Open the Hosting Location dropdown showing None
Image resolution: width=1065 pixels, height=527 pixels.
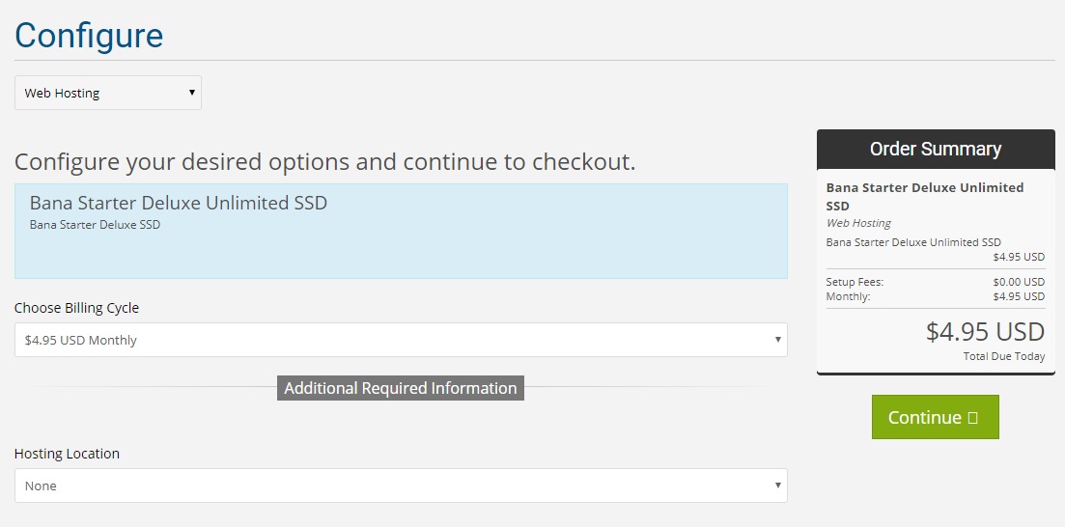[401, 485]
